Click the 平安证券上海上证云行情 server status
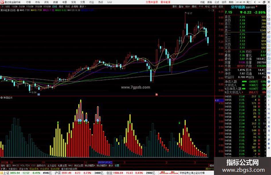 192,173
